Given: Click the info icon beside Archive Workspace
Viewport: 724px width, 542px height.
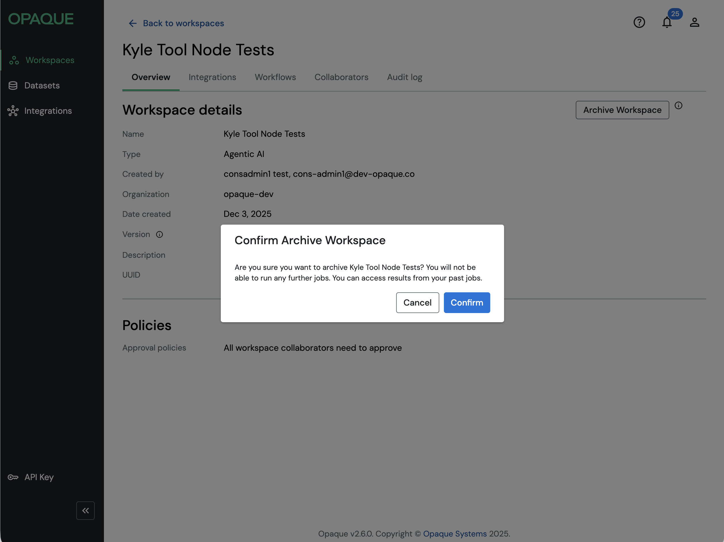Looking at the screenshot, I should [x=678, y=105].
